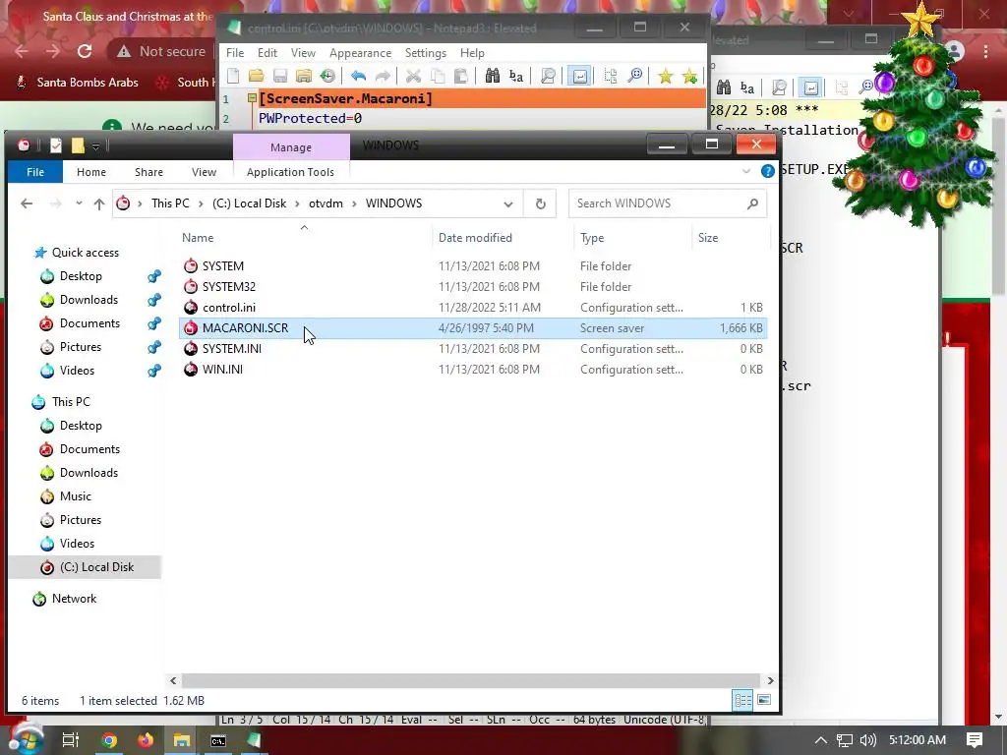Select the SYSTEM32 folder

[473, 286]
